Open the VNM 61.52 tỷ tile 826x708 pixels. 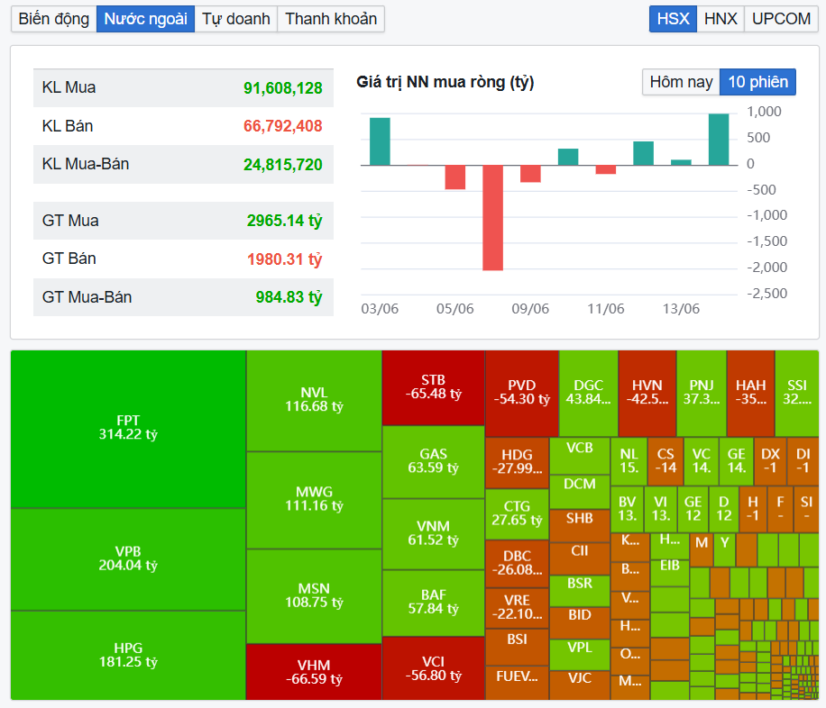(433, 534)
